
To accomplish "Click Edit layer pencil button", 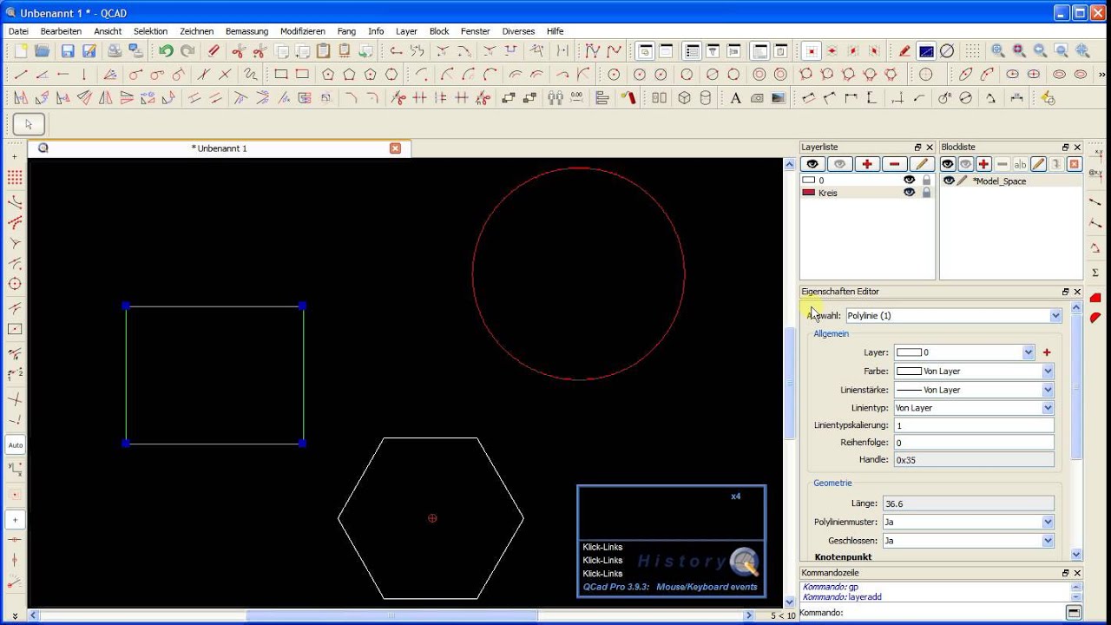I will (922, 164).
